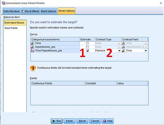Screen dimensions: 164x125
Task: Click the green play icon on Run
Action: point(54,121)
